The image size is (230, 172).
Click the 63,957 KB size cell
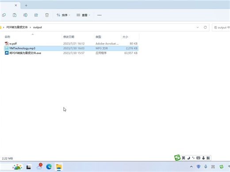[131, 53]
